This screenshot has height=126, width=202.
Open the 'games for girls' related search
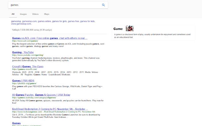[x=59, y=21]
